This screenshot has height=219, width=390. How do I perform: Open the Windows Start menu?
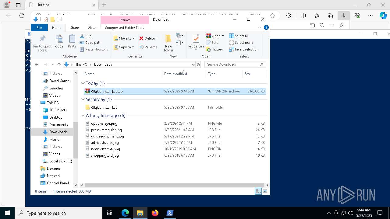point(7,213)
